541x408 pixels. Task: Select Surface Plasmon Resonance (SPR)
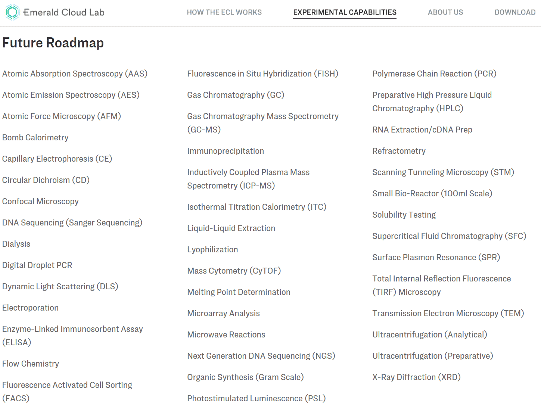click(436, 258)
